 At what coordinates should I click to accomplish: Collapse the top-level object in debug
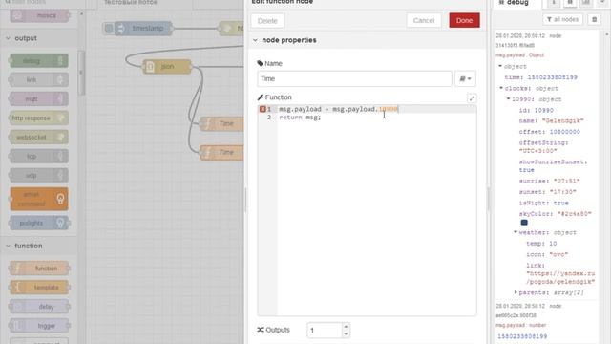click(x=500, y=66)
